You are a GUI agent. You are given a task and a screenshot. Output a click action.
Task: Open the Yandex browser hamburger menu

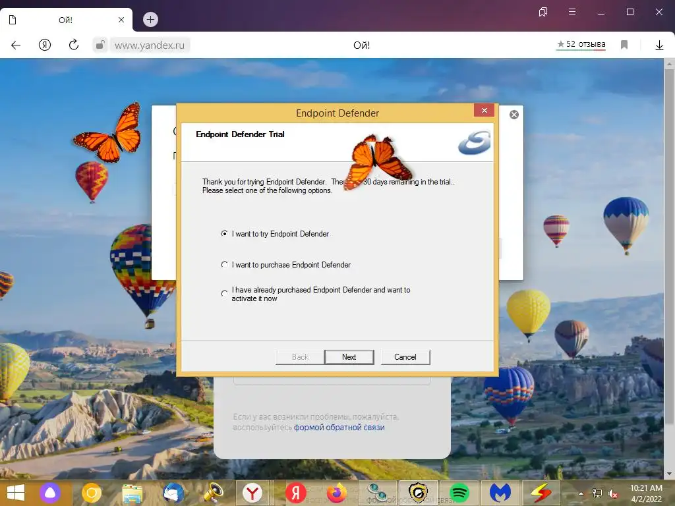pos(572,12)
